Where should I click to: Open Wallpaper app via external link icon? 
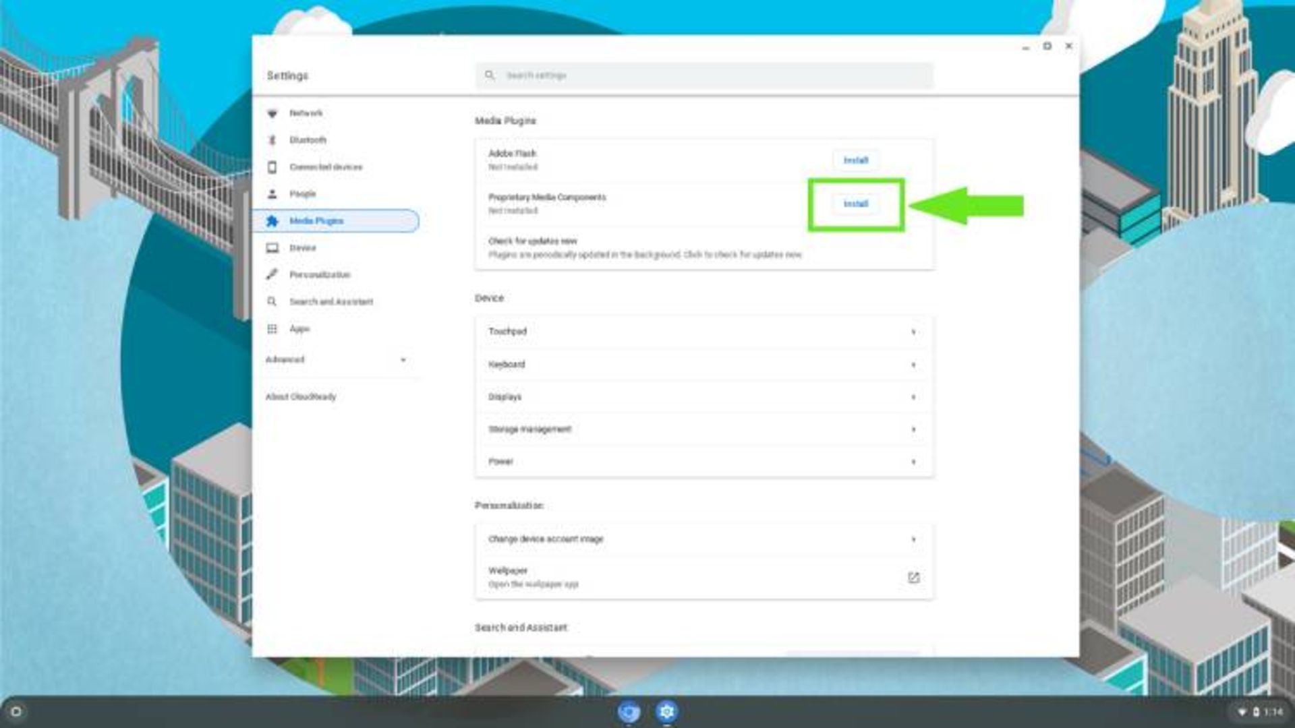click(913, 578)
